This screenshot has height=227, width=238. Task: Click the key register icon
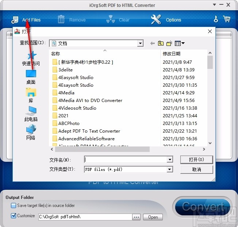216,19
